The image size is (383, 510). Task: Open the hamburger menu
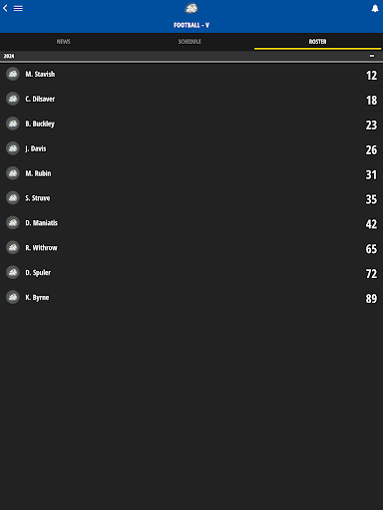tap(18, 8)
